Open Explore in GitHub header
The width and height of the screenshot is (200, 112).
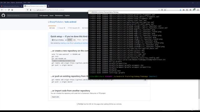click(x=67, y=16)
